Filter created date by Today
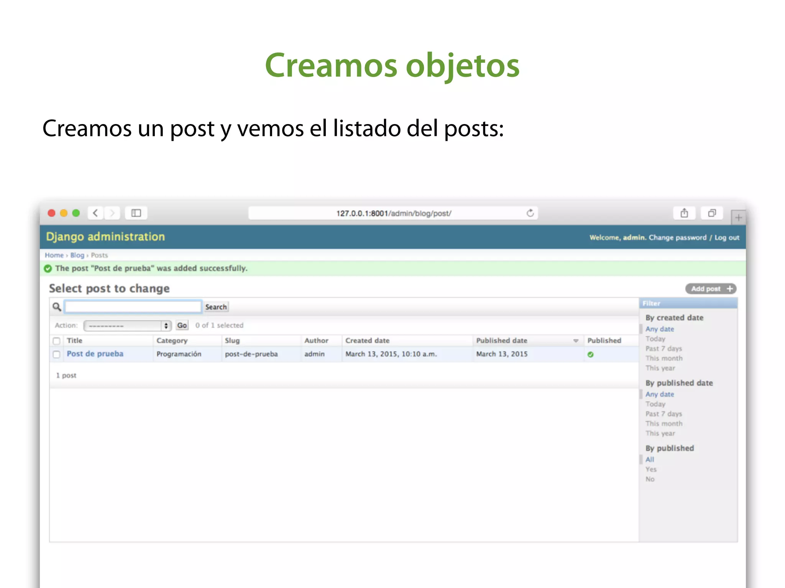Viewport: 785px width, 588px height. click(655, 339)
